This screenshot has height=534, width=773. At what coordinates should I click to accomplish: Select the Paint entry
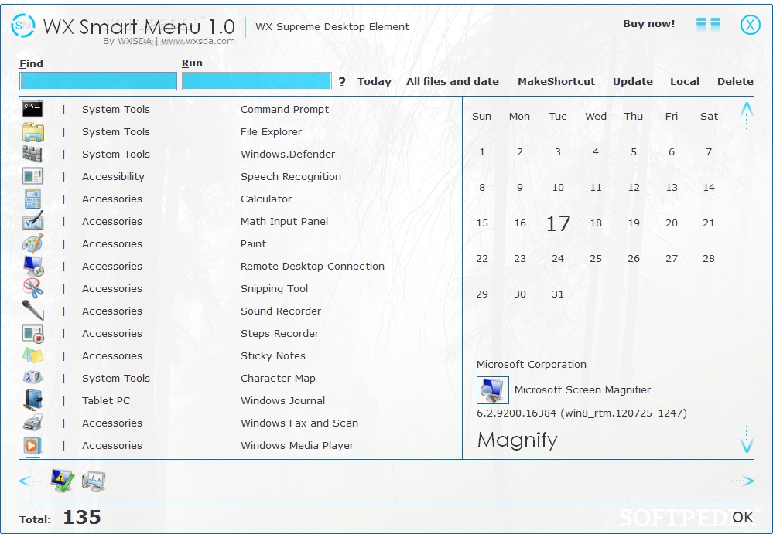(253, 243)
